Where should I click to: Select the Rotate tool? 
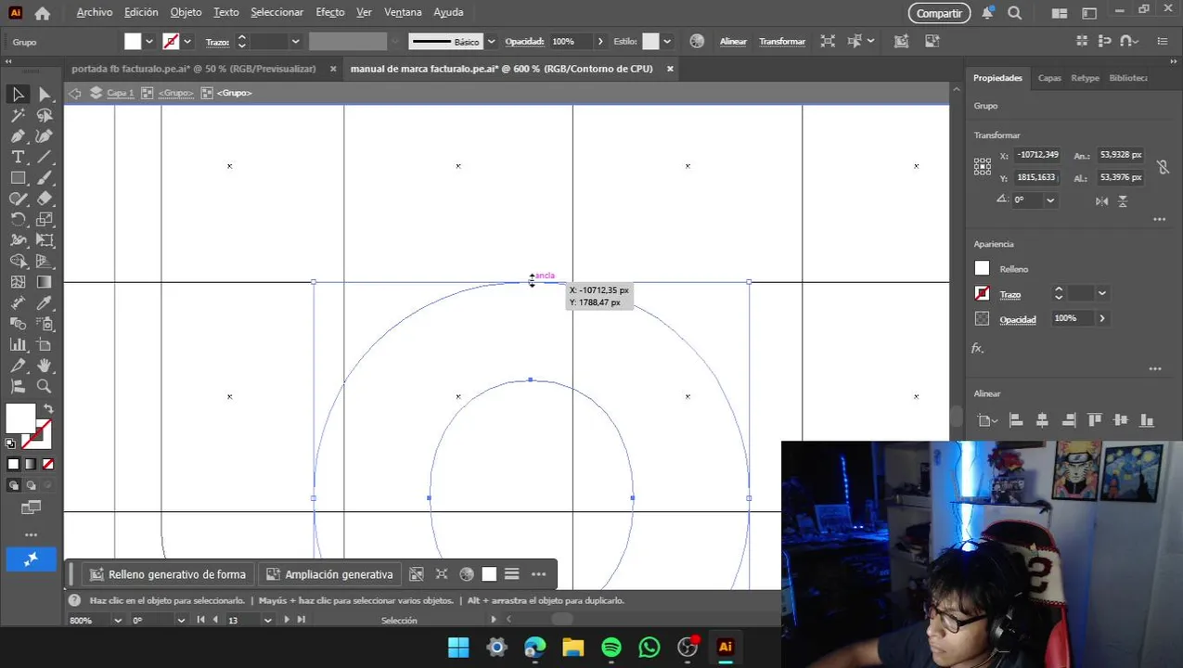tap(18, 220)
